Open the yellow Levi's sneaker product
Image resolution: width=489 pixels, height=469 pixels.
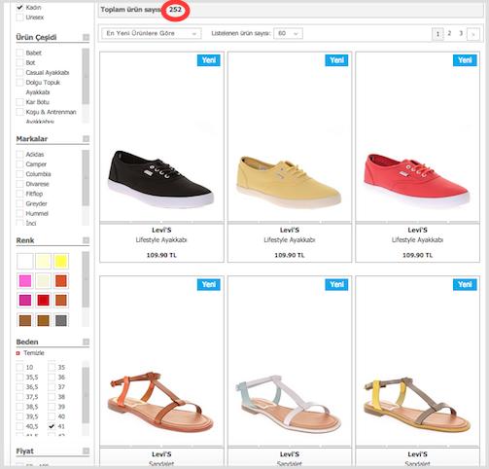pyautogui.click(x=289, y=182)
